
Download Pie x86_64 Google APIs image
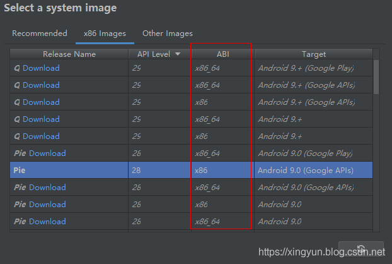(x=47, y=188)
